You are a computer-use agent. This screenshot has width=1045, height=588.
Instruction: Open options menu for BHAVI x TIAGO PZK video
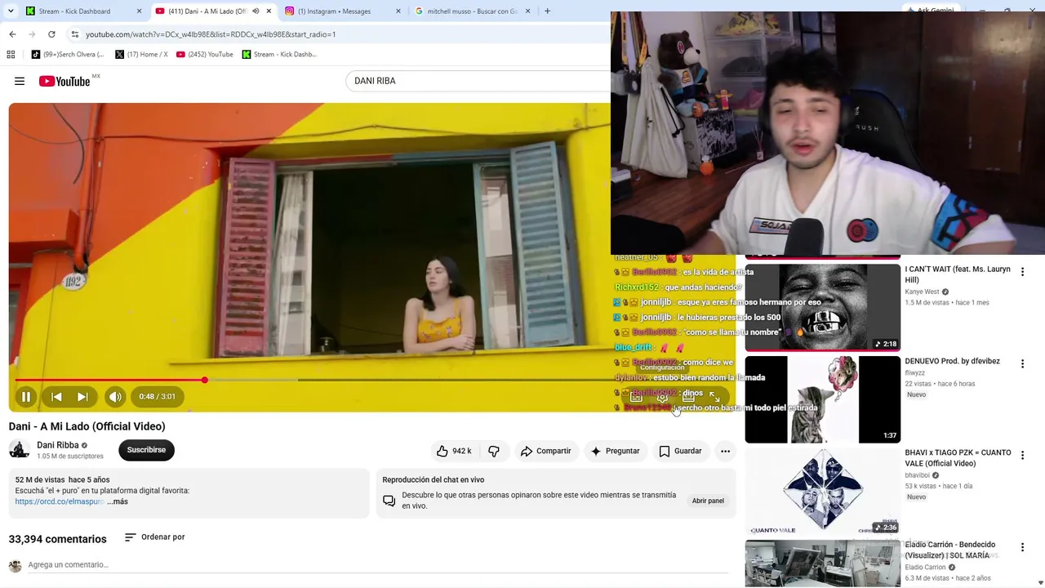tap(1022, 456)
